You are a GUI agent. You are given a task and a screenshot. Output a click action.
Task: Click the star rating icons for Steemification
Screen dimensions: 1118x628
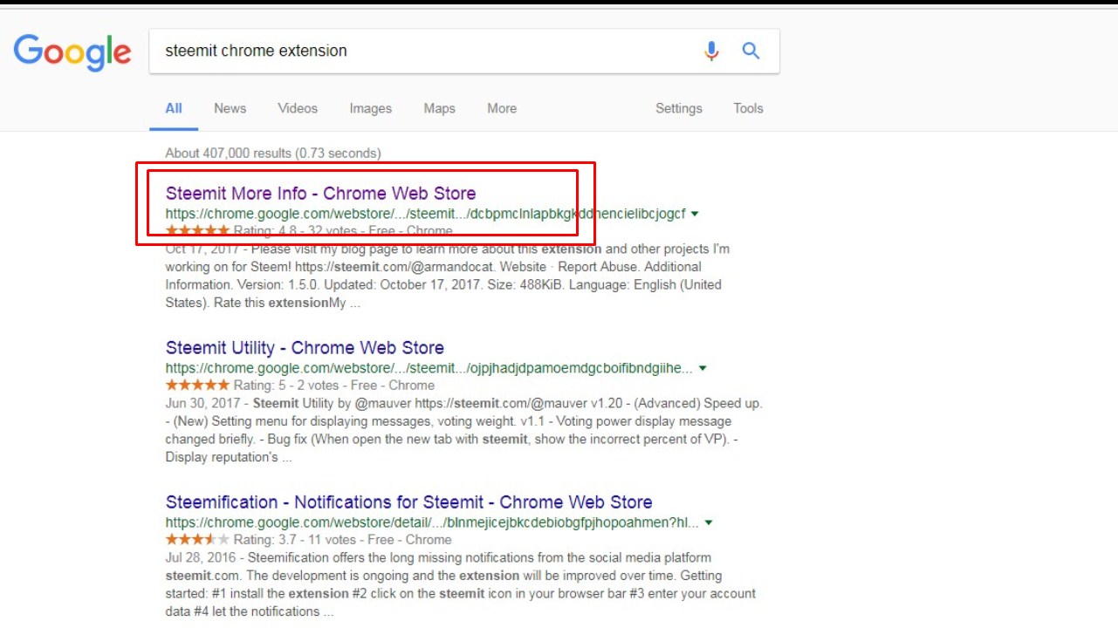[197, 539]
